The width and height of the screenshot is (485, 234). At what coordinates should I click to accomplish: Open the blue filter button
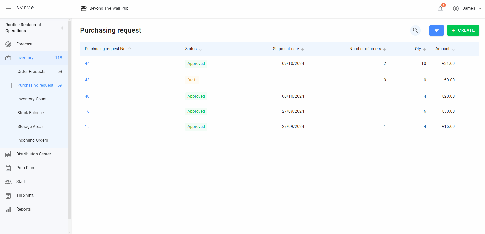coord(436,30)
